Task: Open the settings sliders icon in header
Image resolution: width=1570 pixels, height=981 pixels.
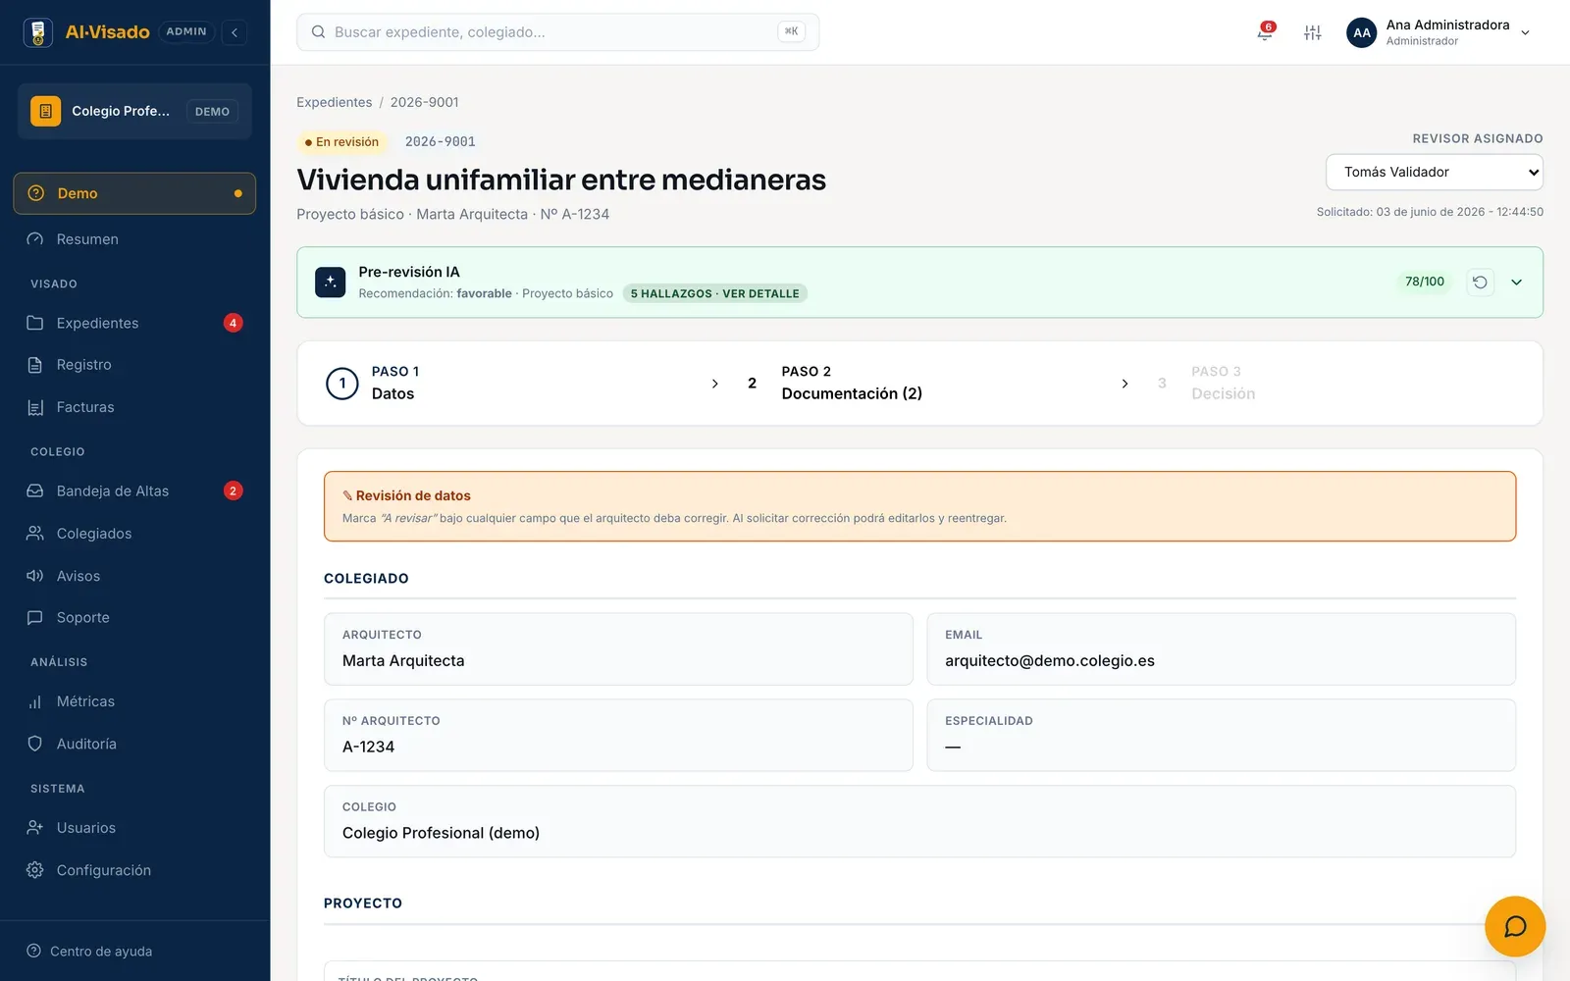Action: pos(1312,32)
